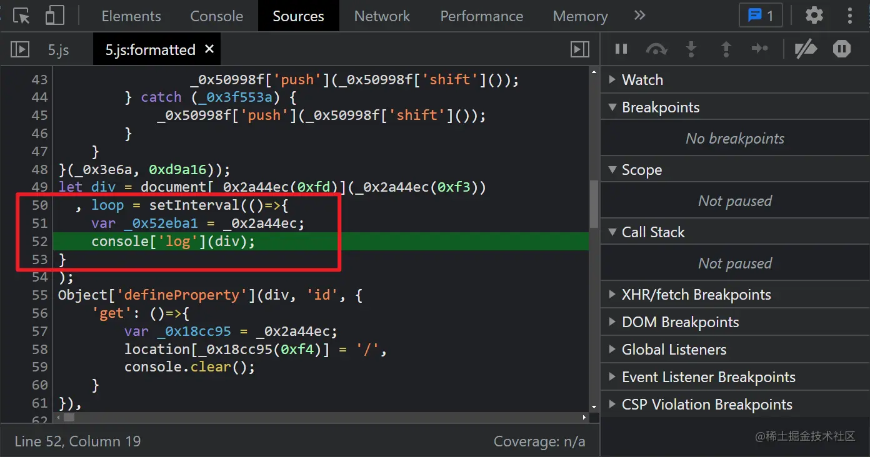870x457 pixels.
Task: Set a breakpoint on line number 52
Action: click(x=39, y=242)
